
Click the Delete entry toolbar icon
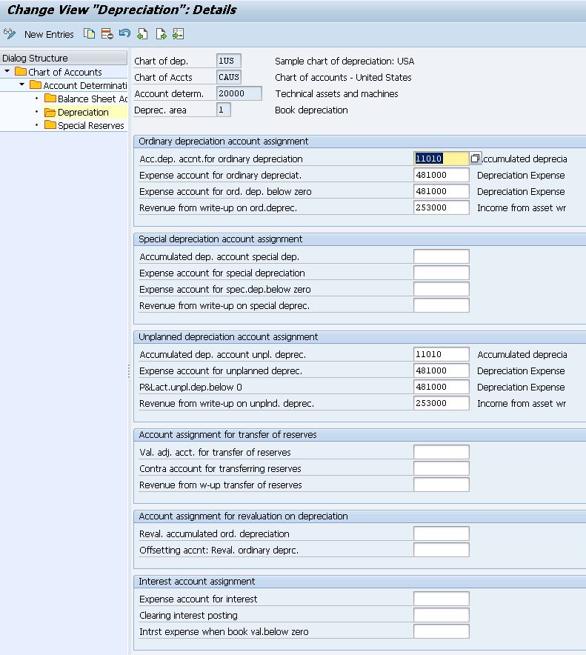(x=107, y=34)
